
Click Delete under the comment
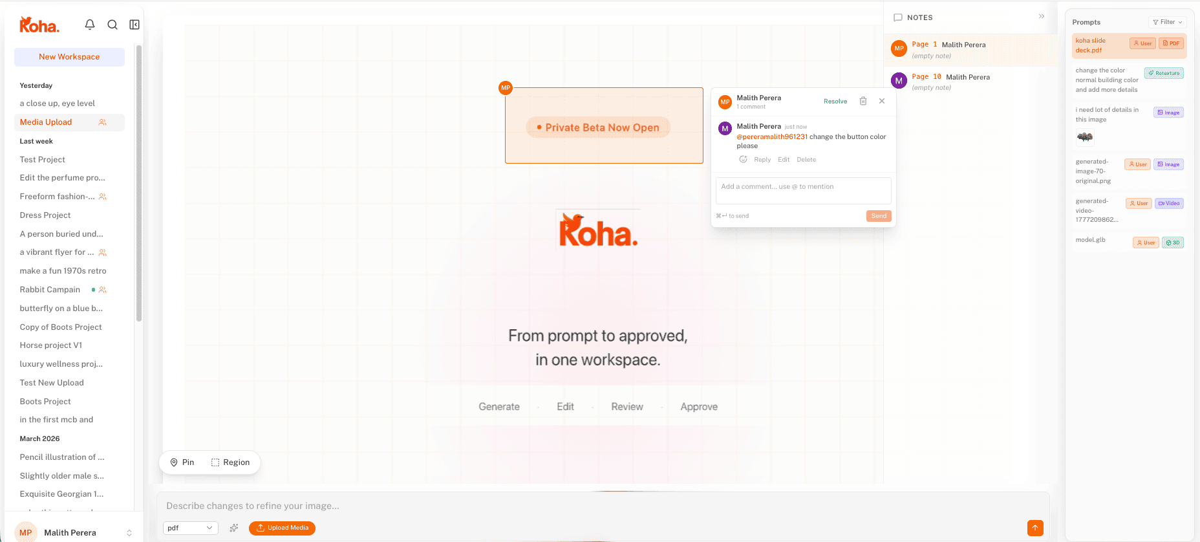coord(806,160)
